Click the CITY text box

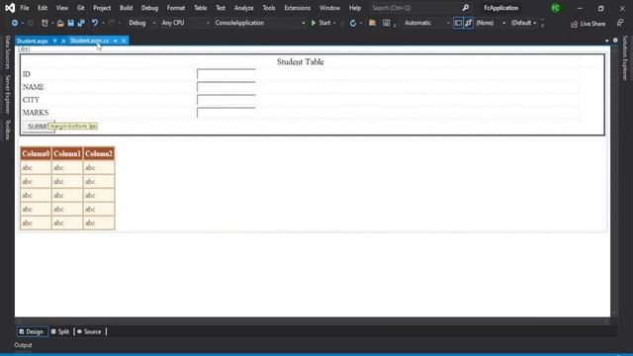pyautogui.click(x=226, y=100)
